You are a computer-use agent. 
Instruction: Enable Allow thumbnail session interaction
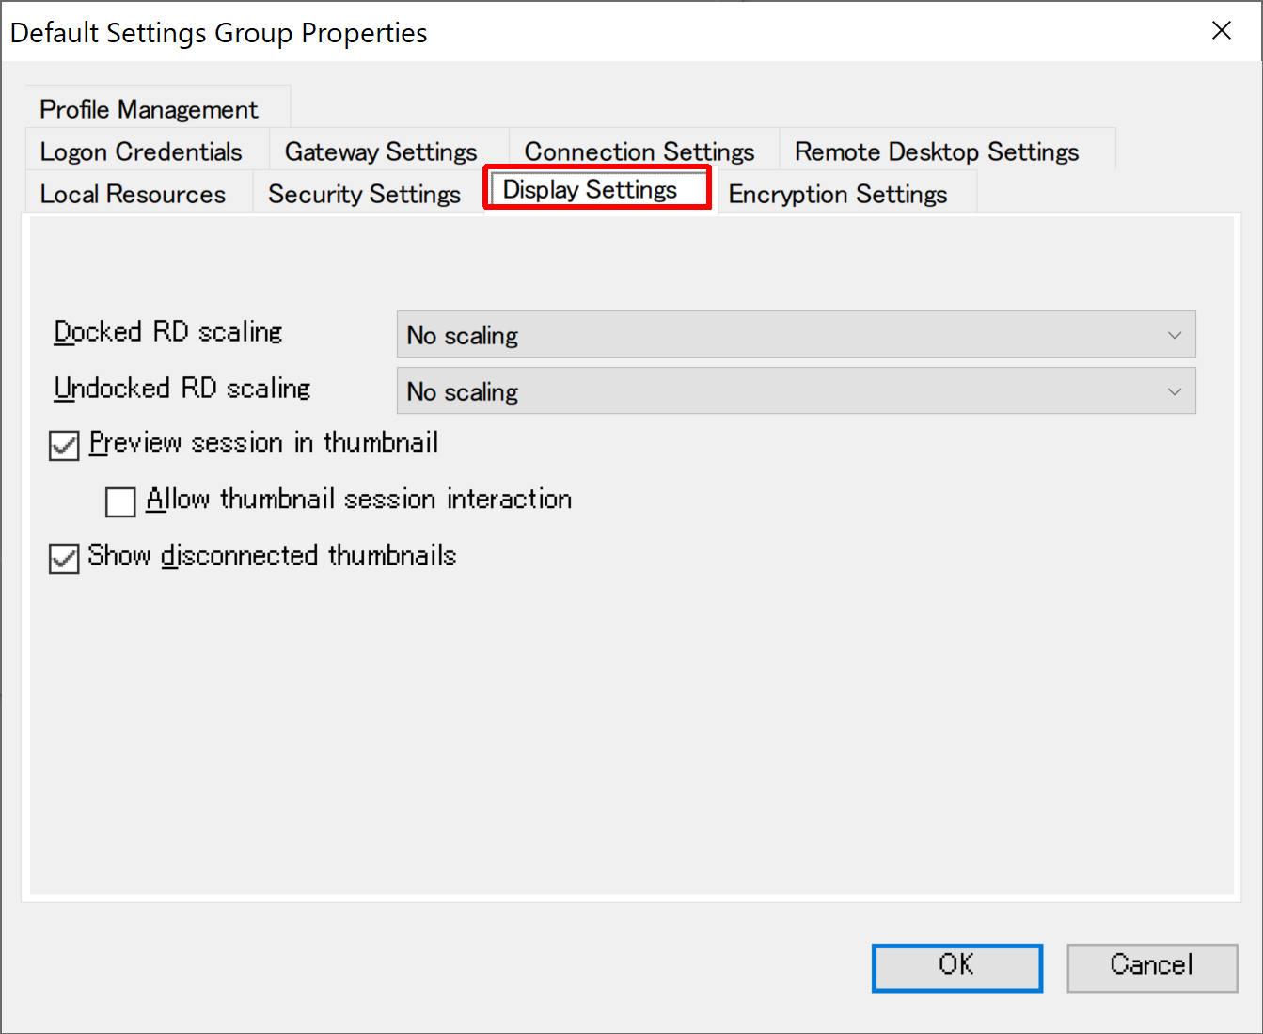(x=120, y=501)
